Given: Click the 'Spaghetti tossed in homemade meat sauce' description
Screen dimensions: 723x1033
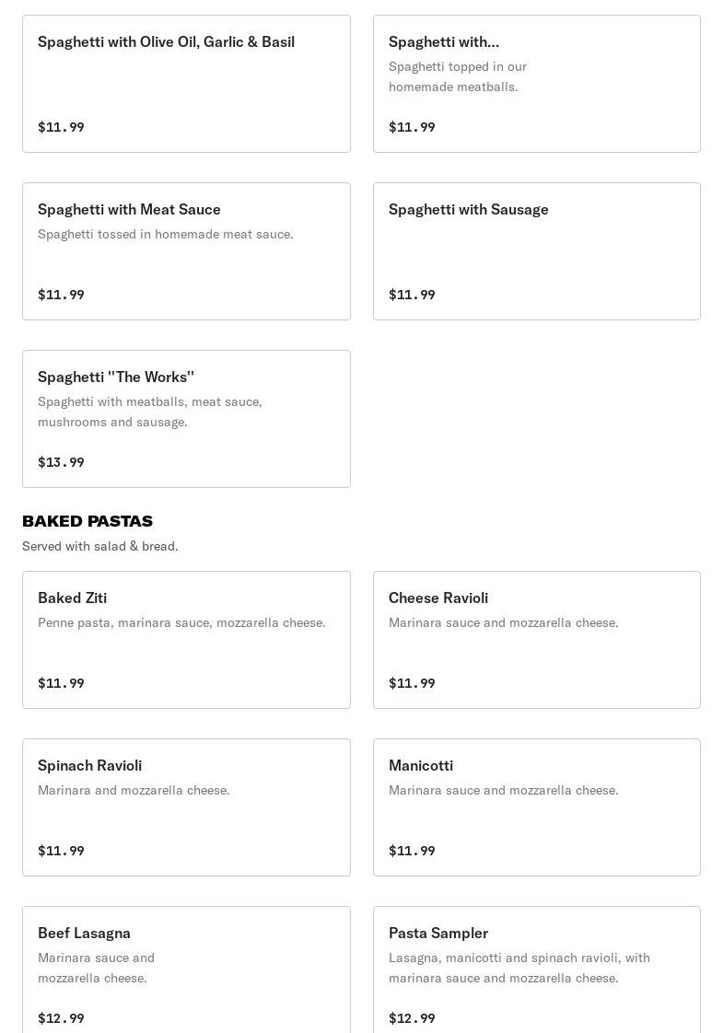Looking at the screenshot, I should click(x=166, y=235).
